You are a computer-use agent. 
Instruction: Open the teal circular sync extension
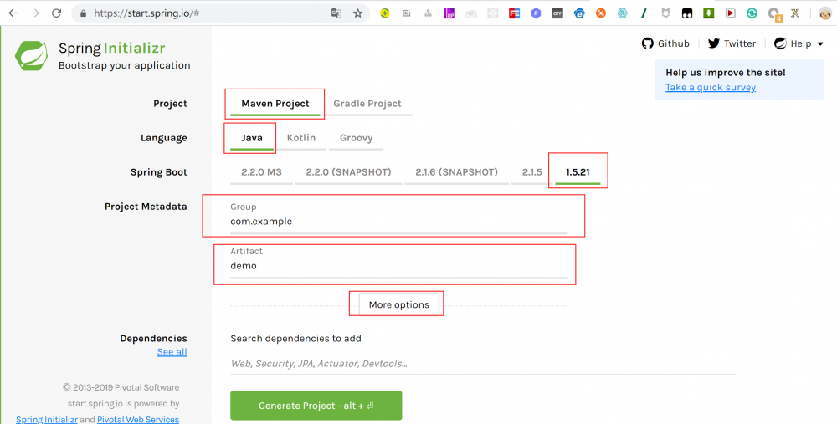coord(752,13)
